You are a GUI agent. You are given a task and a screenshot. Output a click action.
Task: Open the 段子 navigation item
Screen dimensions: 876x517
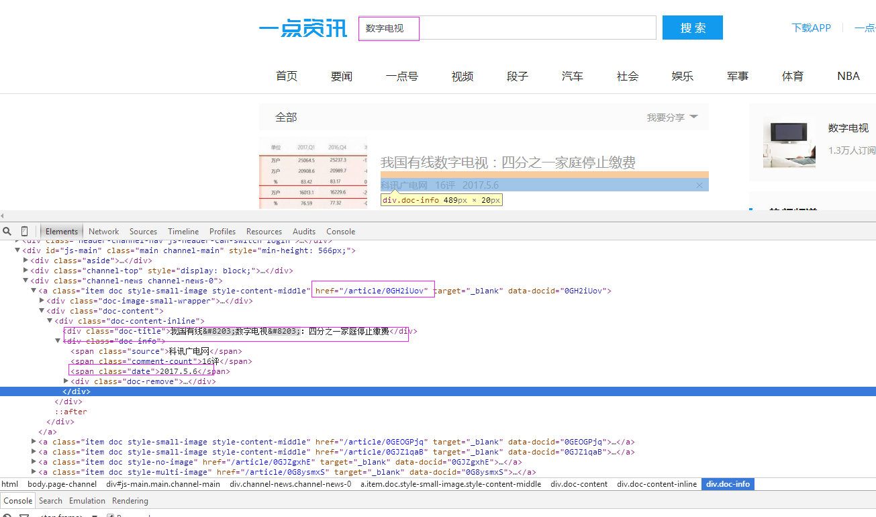click(518, 77)
